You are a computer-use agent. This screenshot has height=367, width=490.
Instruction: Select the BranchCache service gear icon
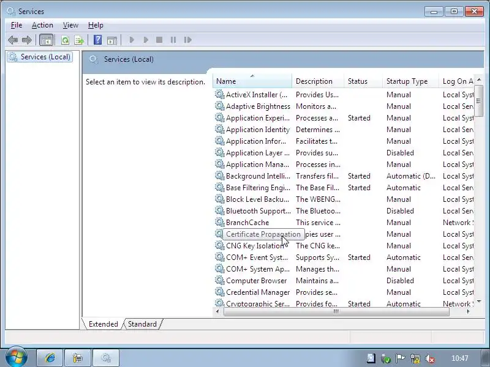point(220,222)
